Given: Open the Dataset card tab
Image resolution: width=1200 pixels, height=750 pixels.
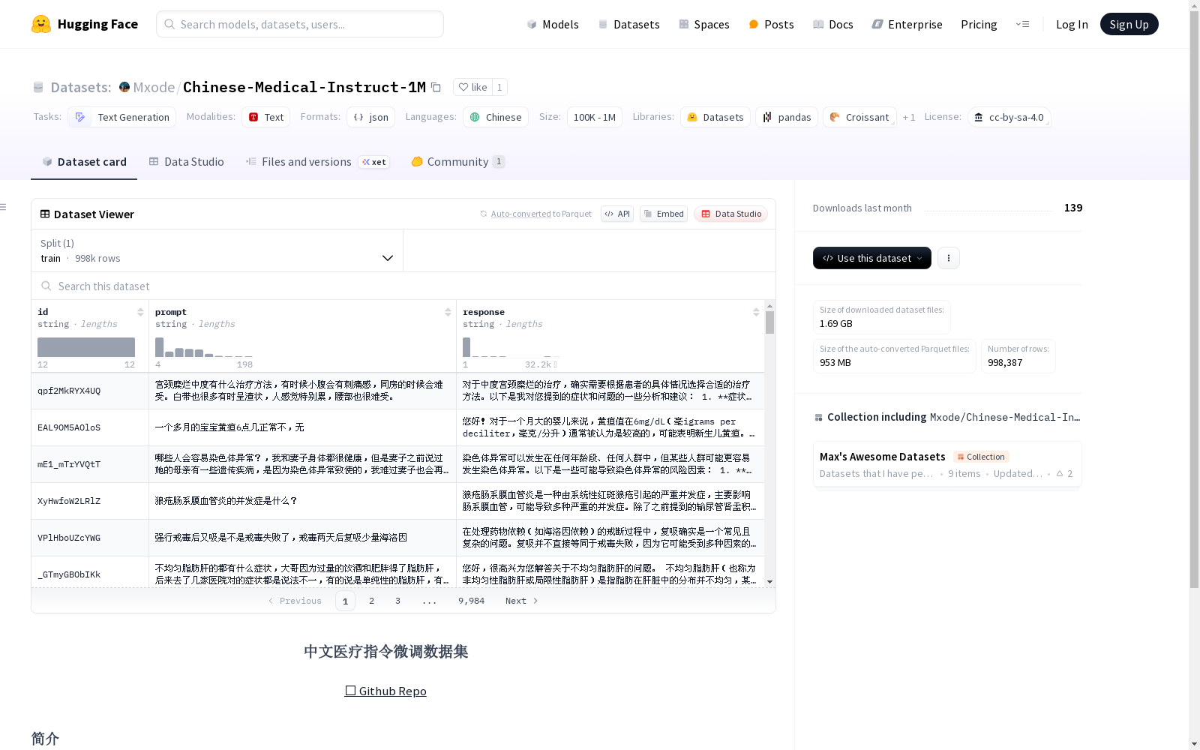Looking at the screenshot, I should click(x=84, y=162).
